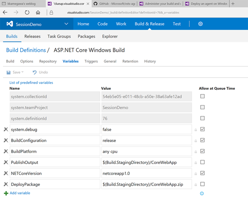Click the address bar lock icon
The width and height of the screenshot is (248, 202).
coord(51,12)
